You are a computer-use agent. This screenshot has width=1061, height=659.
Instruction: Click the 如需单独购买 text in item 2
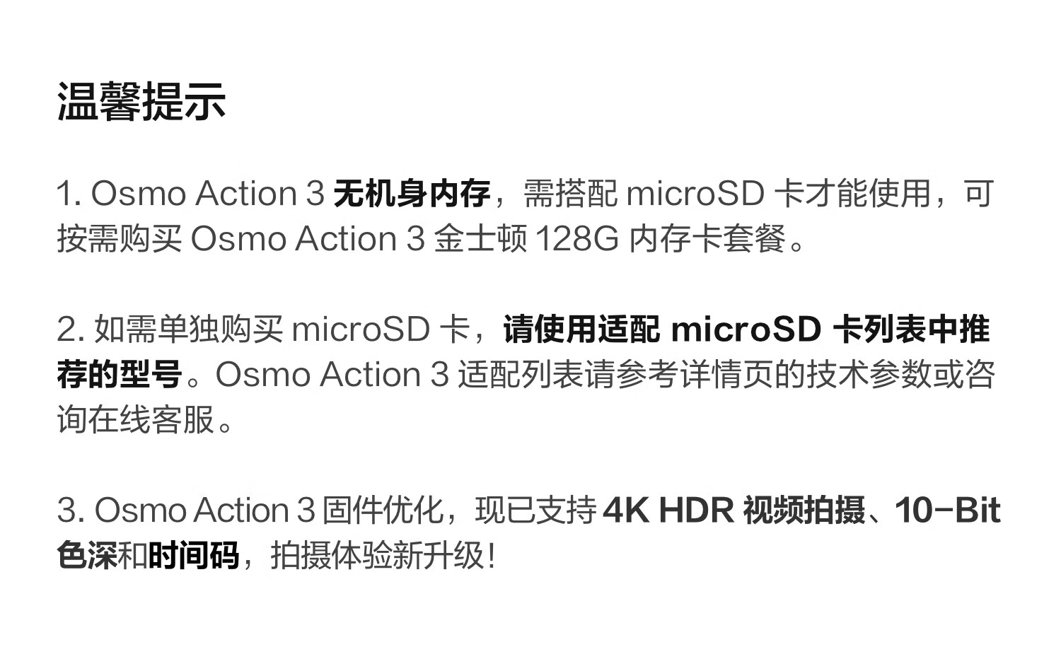(190, 329)
